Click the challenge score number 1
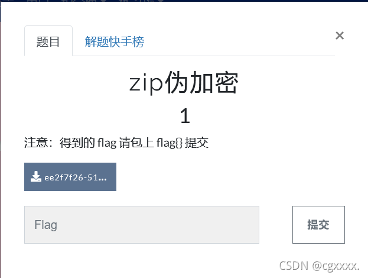Screen dimensions: 368x278 [x=185, y=115]
